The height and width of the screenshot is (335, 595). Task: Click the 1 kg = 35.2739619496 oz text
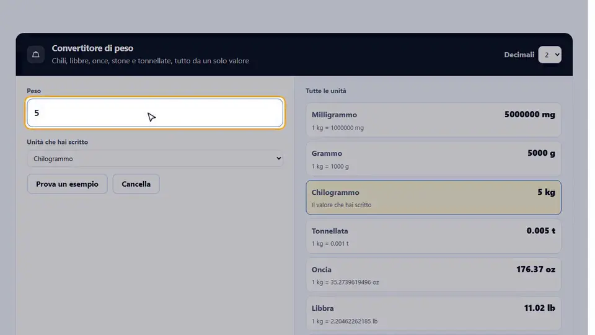coord(345,282)
